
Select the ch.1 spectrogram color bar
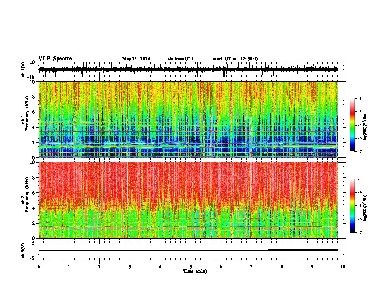[352, 125]
